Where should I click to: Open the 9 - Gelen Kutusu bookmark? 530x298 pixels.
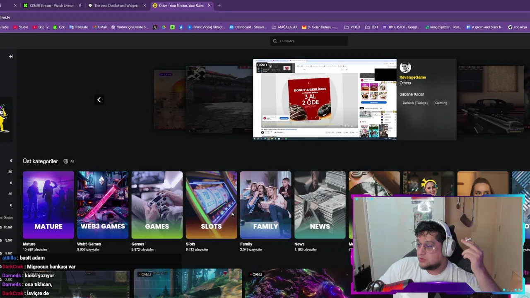(x=320, y=27)
